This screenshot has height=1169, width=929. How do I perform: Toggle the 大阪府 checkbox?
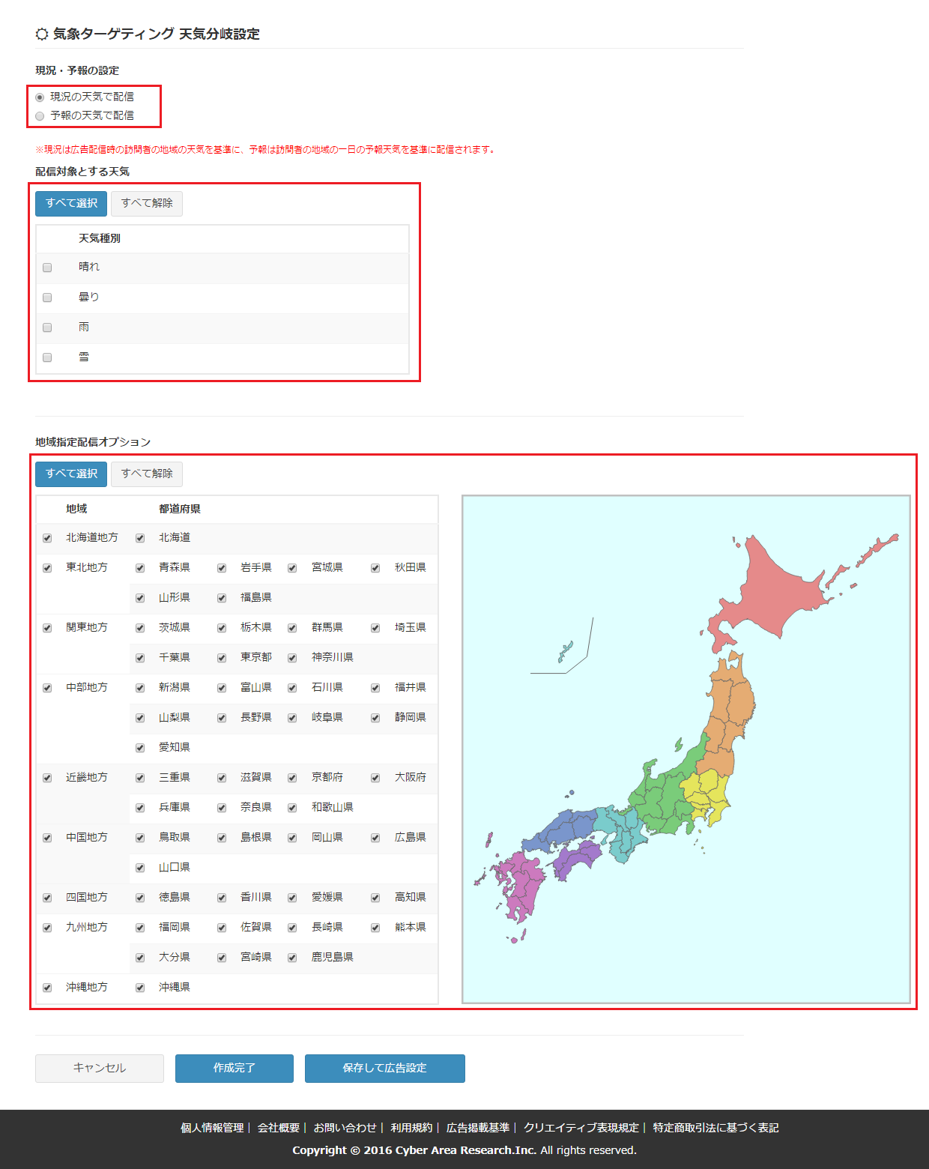pos(375,778)
